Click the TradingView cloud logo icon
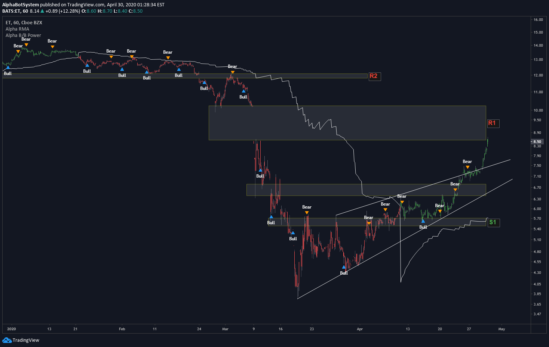Viewport: 549px width, 347px height. pyautogui.click(x=7, y=340)
